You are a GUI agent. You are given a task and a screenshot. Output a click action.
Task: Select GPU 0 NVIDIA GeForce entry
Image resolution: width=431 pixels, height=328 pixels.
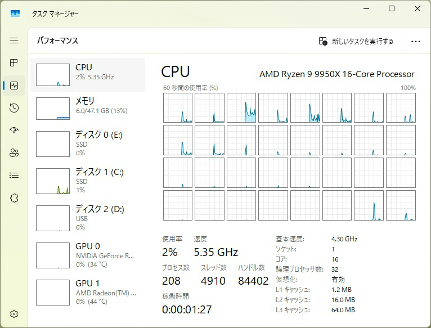click(x=87, y=255)
